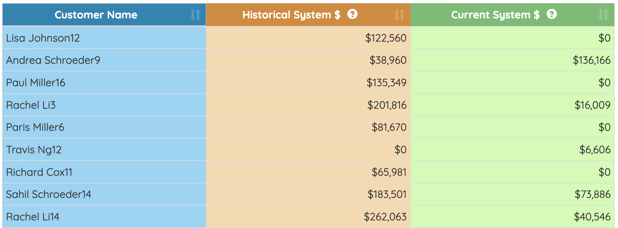Click Rachel Li14's current amount $40,546

tap(592, 217)
